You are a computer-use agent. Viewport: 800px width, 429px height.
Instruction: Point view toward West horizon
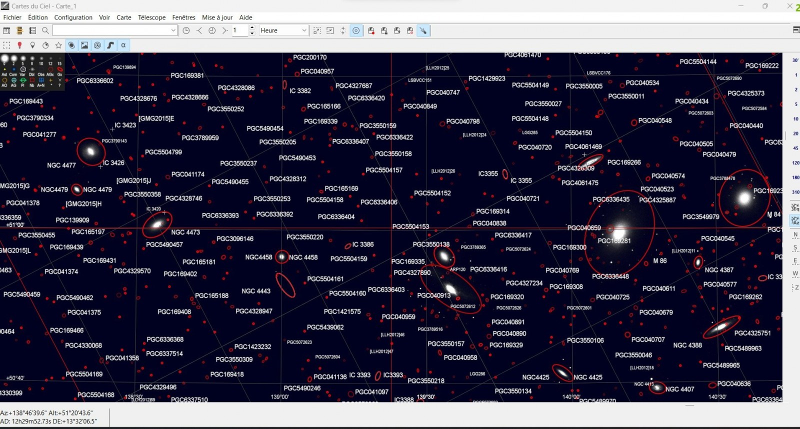795,274
